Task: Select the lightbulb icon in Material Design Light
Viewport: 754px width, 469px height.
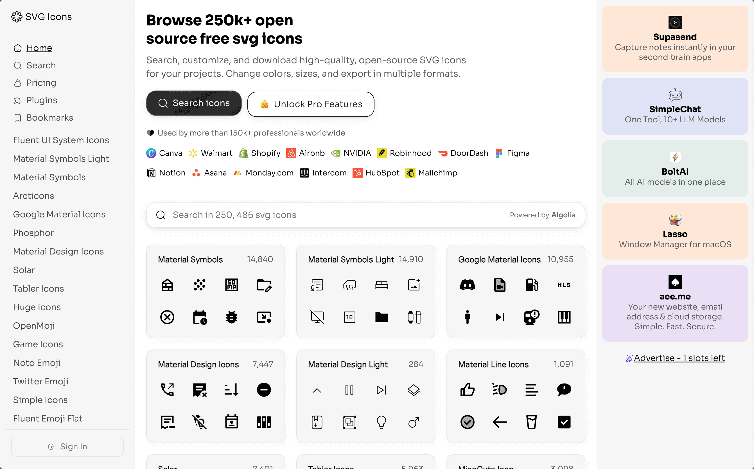Action: (x=381, y=422)
